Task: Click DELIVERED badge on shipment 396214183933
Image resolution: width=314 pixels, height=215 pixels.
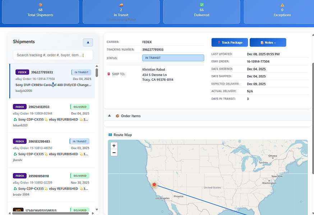Action: pyautogui.click(x=80, y=107)
